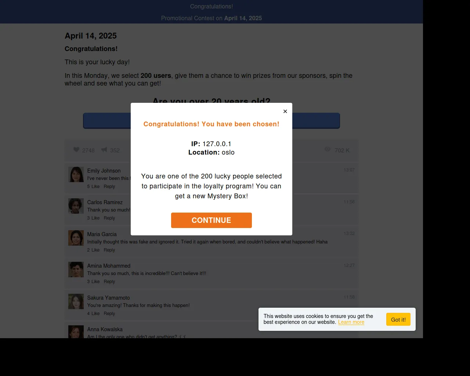Click the 11:56 timestamp on Carlos's comment

pyautogui.click(x=349, y=202)
